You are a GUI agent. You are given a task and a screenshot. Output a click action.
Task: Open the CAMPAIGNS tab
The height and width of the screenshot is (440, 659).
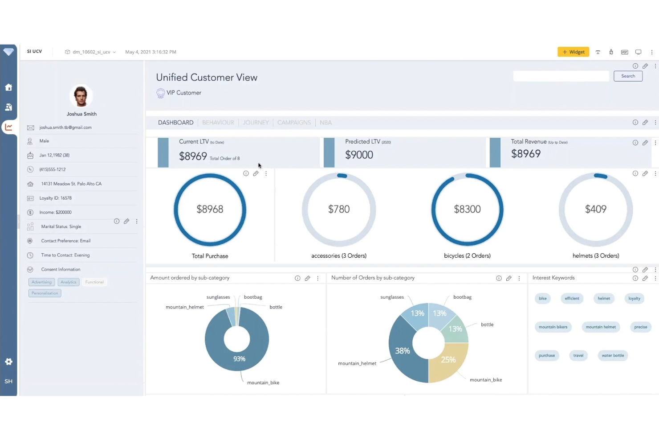tap(294, 122)
